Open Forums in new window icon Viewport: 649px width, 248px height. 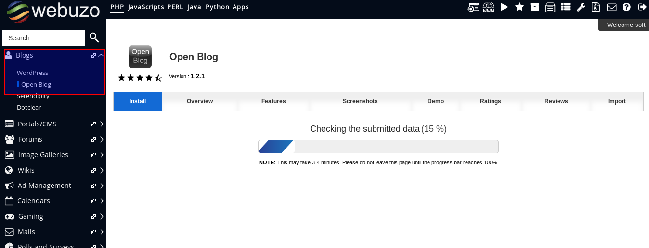[x=93, y=139]
